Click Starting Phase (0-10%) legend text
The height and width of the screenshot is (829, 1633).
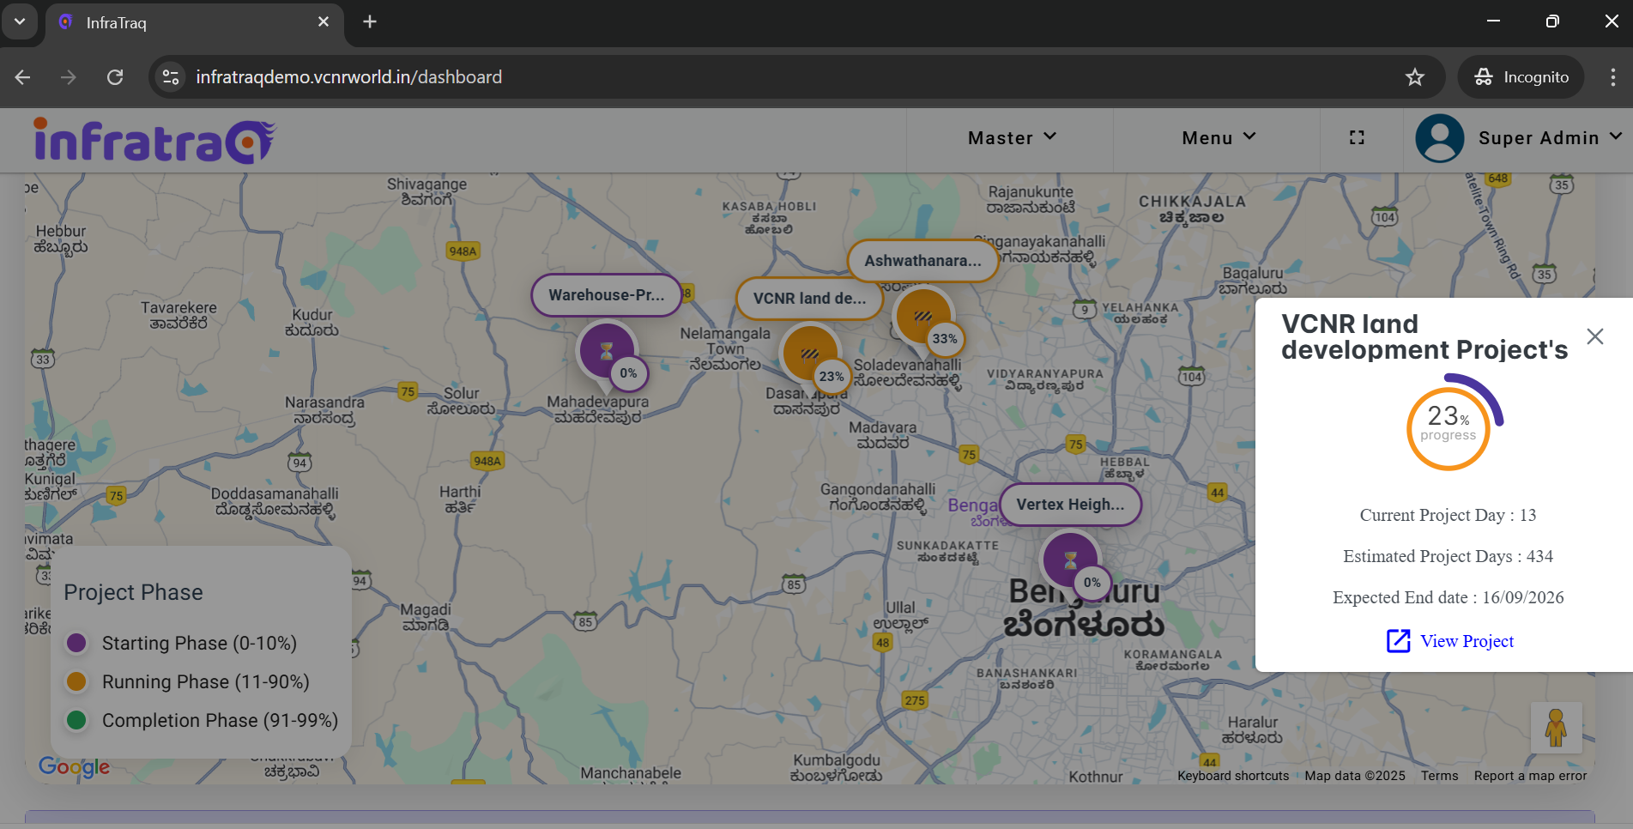pos(199,644)
